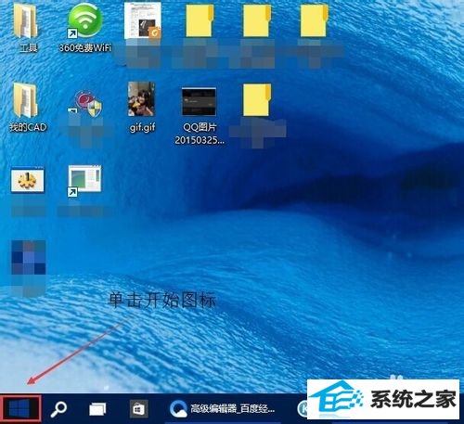Image resolution: width=464 pixels, height=424 pixels.
Task: Select the yellow folder beside QQ图片
Action: pyautogui.click(x=257, y=100)
